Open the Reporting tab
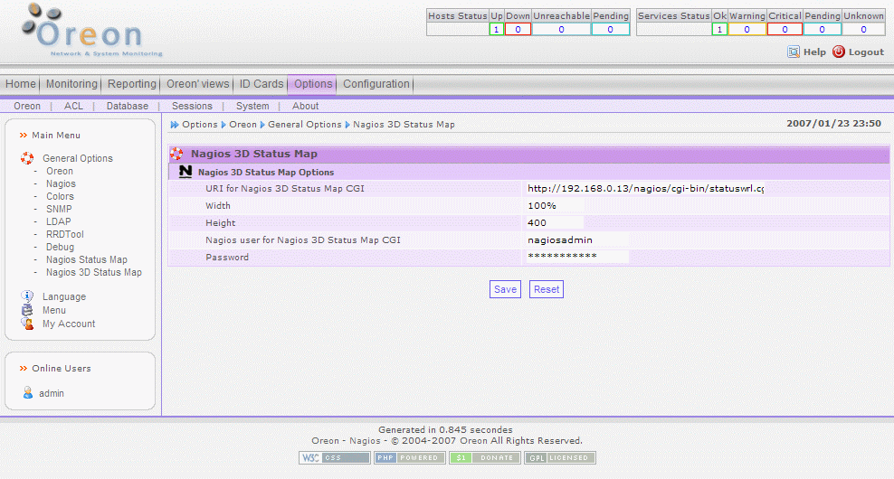 132,84
